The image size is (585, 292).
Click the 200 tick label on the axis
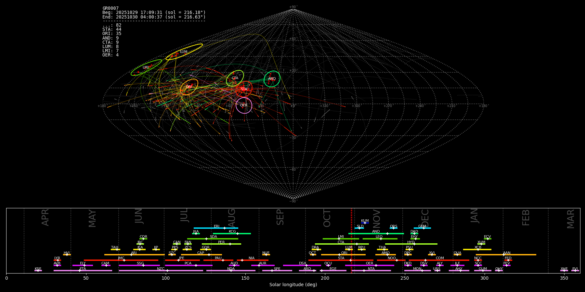point(325,278)
